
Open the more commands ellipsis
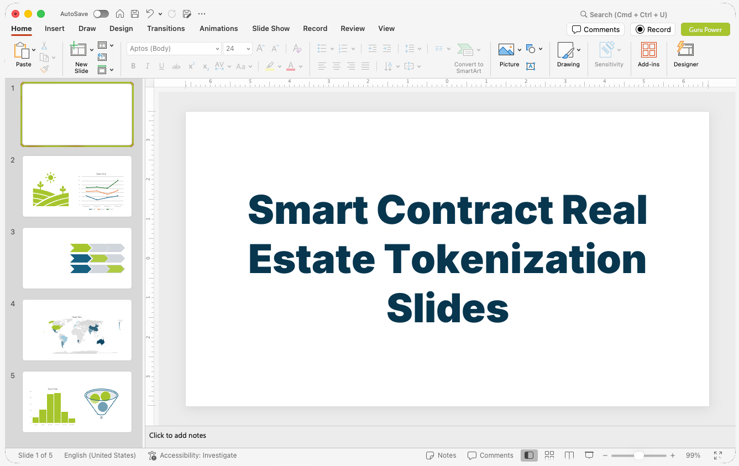click(x=202, y=14)
